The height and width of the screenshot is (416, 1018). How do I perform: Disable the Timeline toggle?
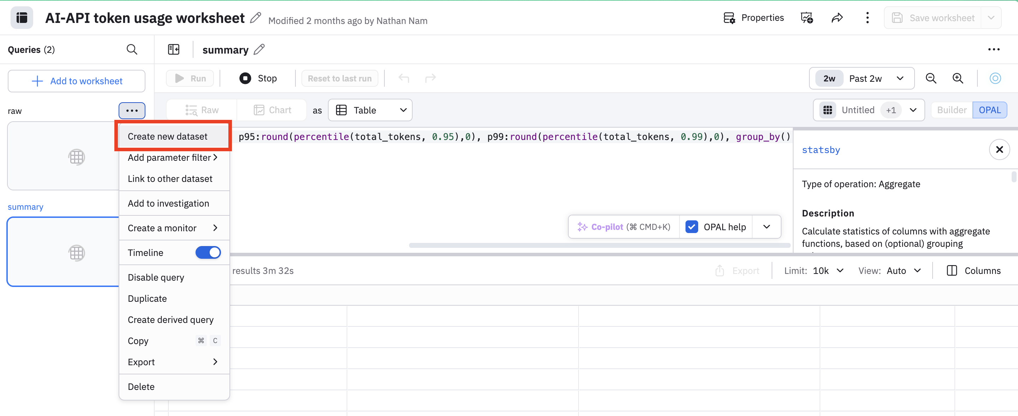pos(208,252)
